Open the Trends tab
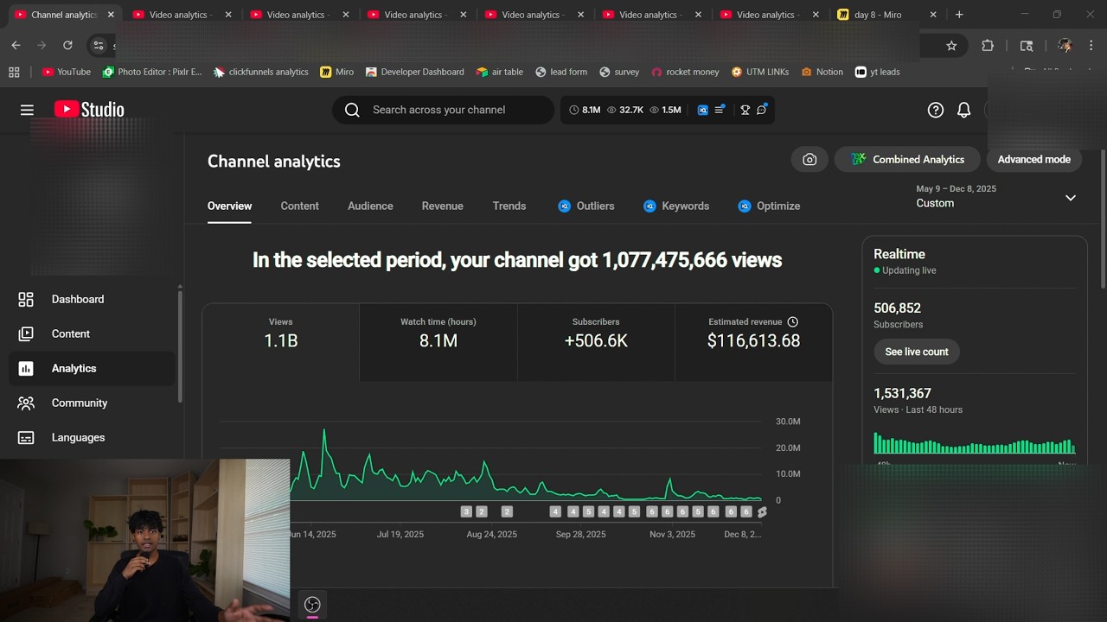Screen dimensions: 1107x622 509,206
